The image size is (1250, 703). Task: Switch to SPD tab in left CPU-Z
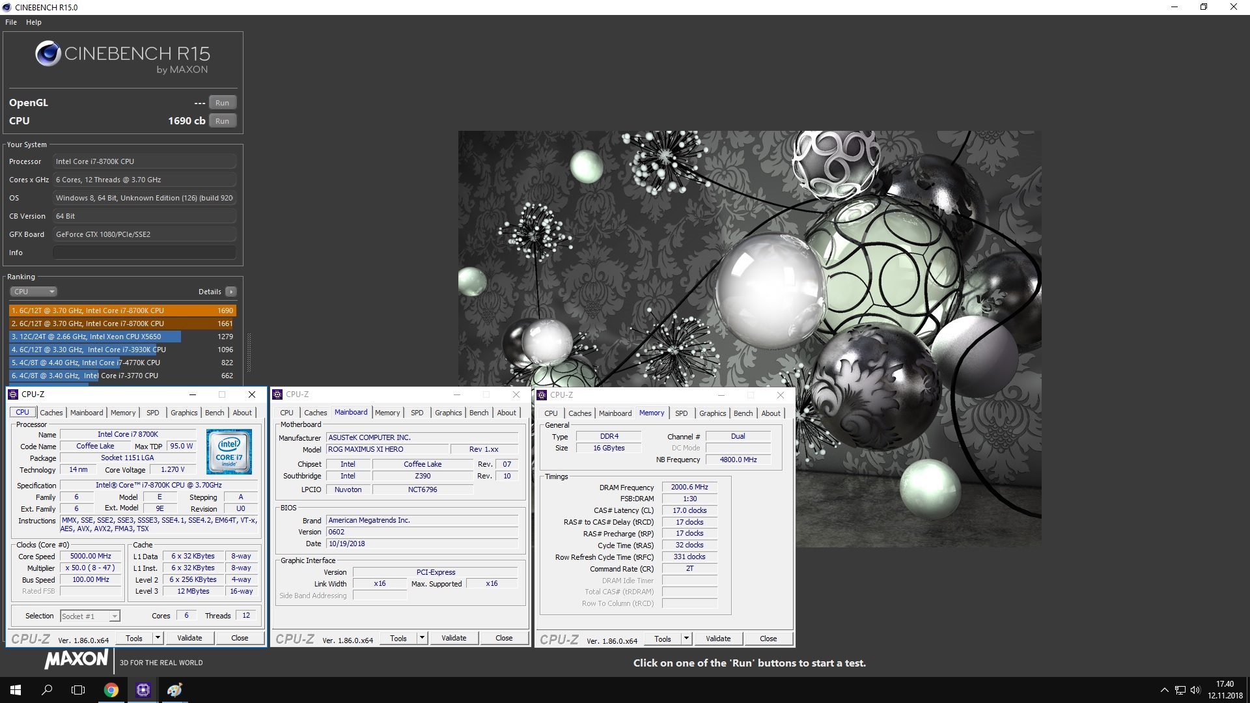[153, 413]
